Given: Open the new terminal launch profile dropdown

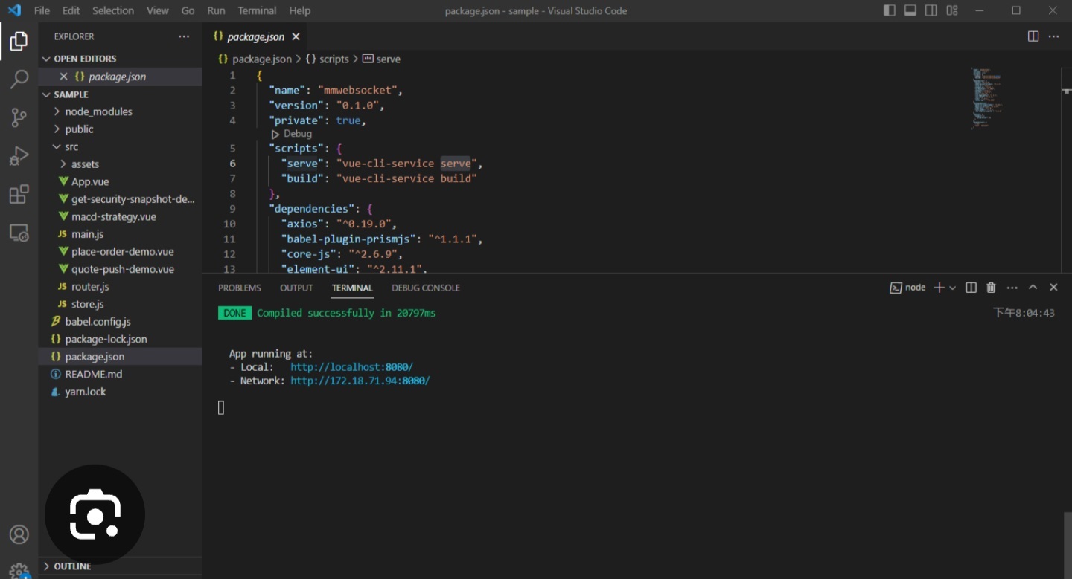Looking at the screenshot, I should (952, 288).
